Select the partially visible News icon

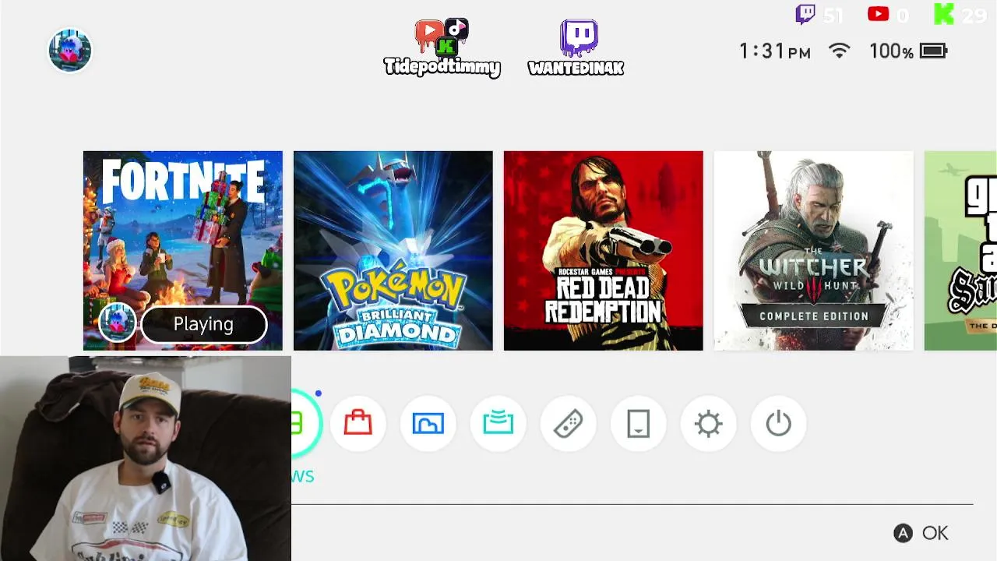click(x=305, y=423)
